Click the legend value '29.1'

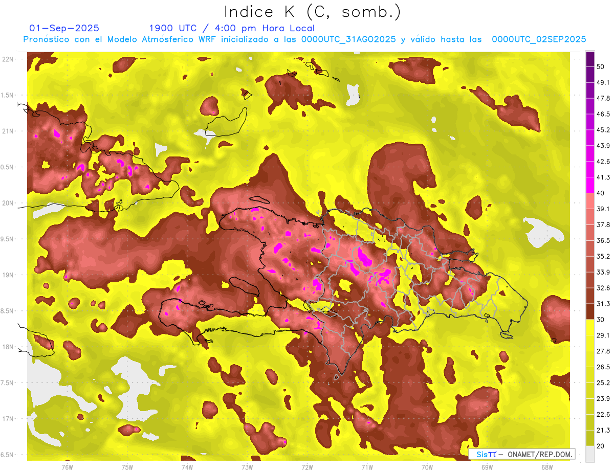tap(603, 335)
